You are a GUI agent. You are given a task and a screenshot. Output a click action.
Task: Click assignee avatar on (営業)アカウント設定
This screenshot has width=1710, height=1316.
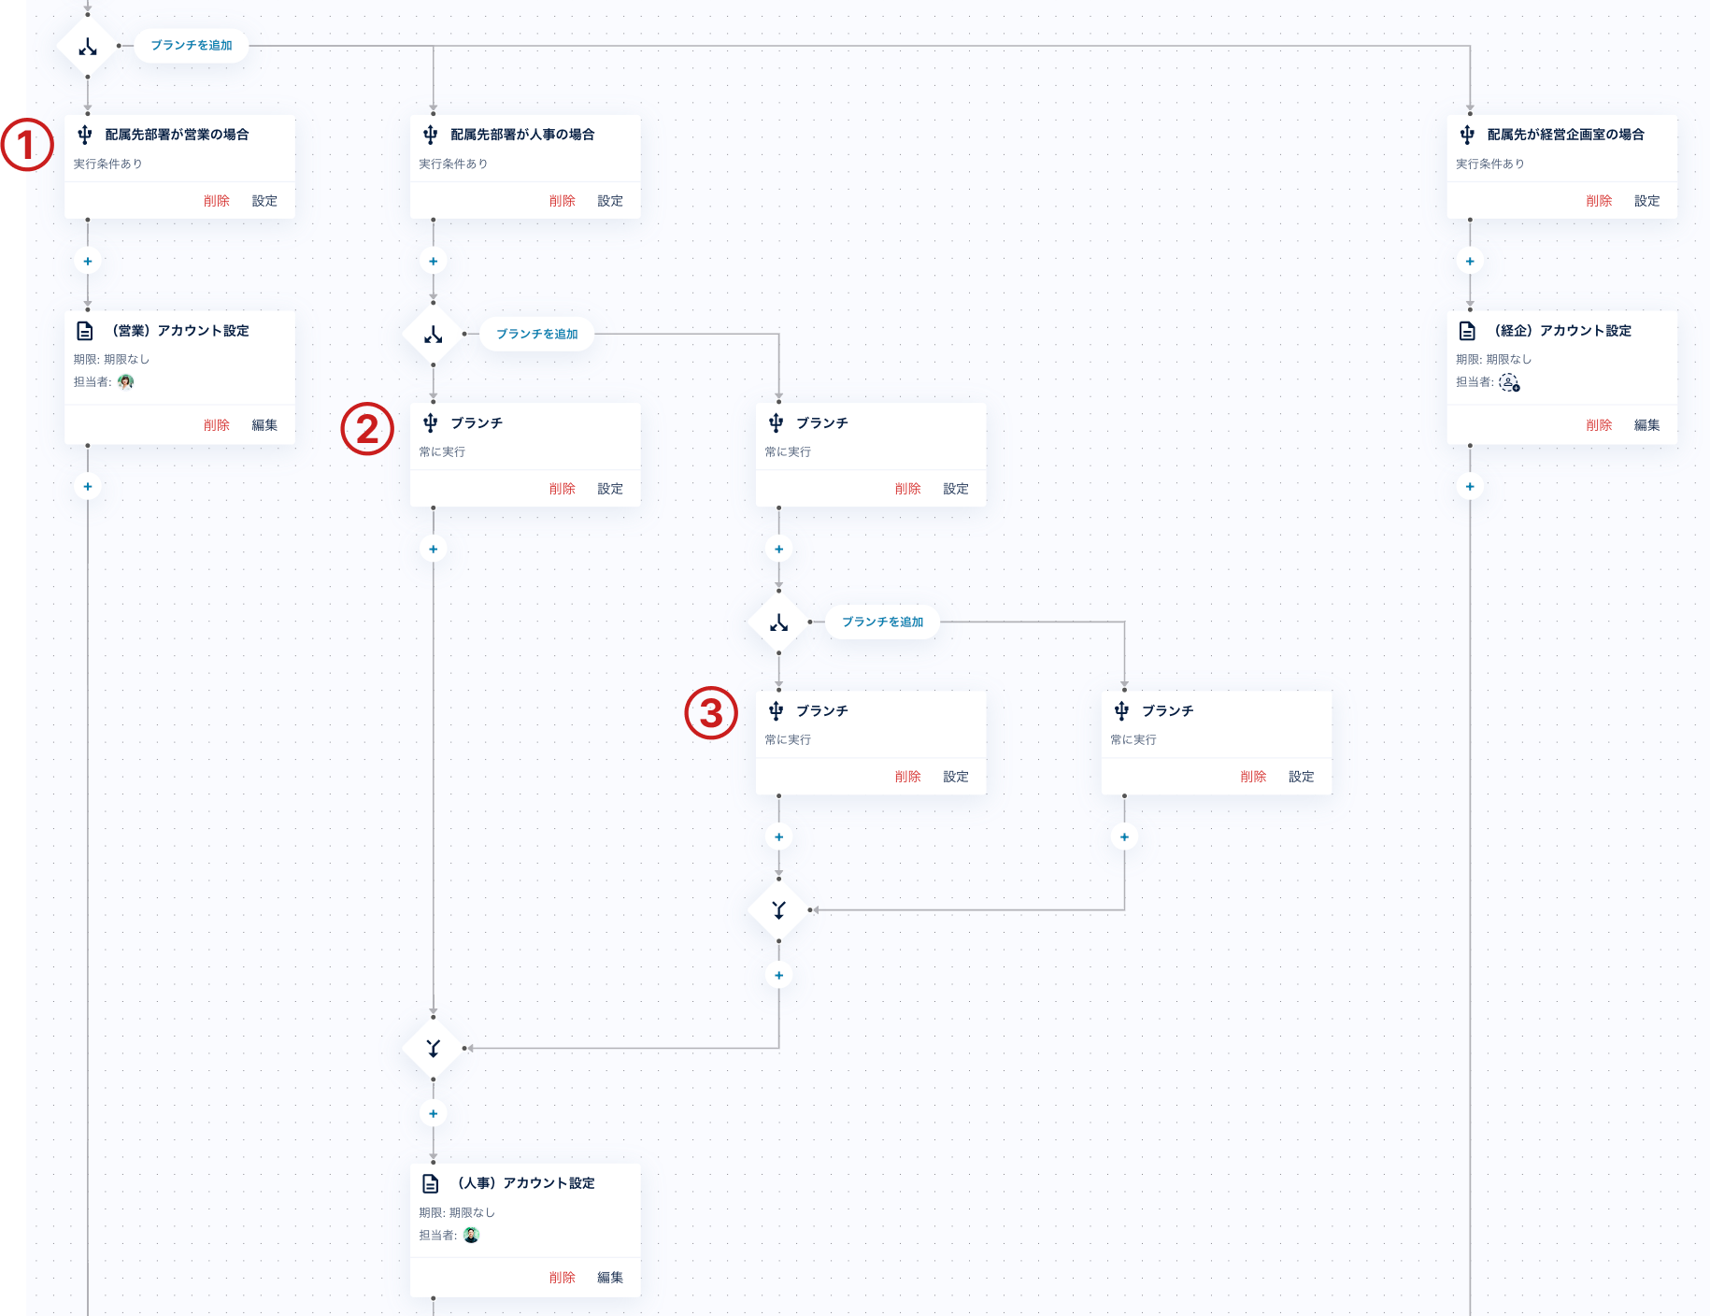pyautogui.click(x=126, y=381)
